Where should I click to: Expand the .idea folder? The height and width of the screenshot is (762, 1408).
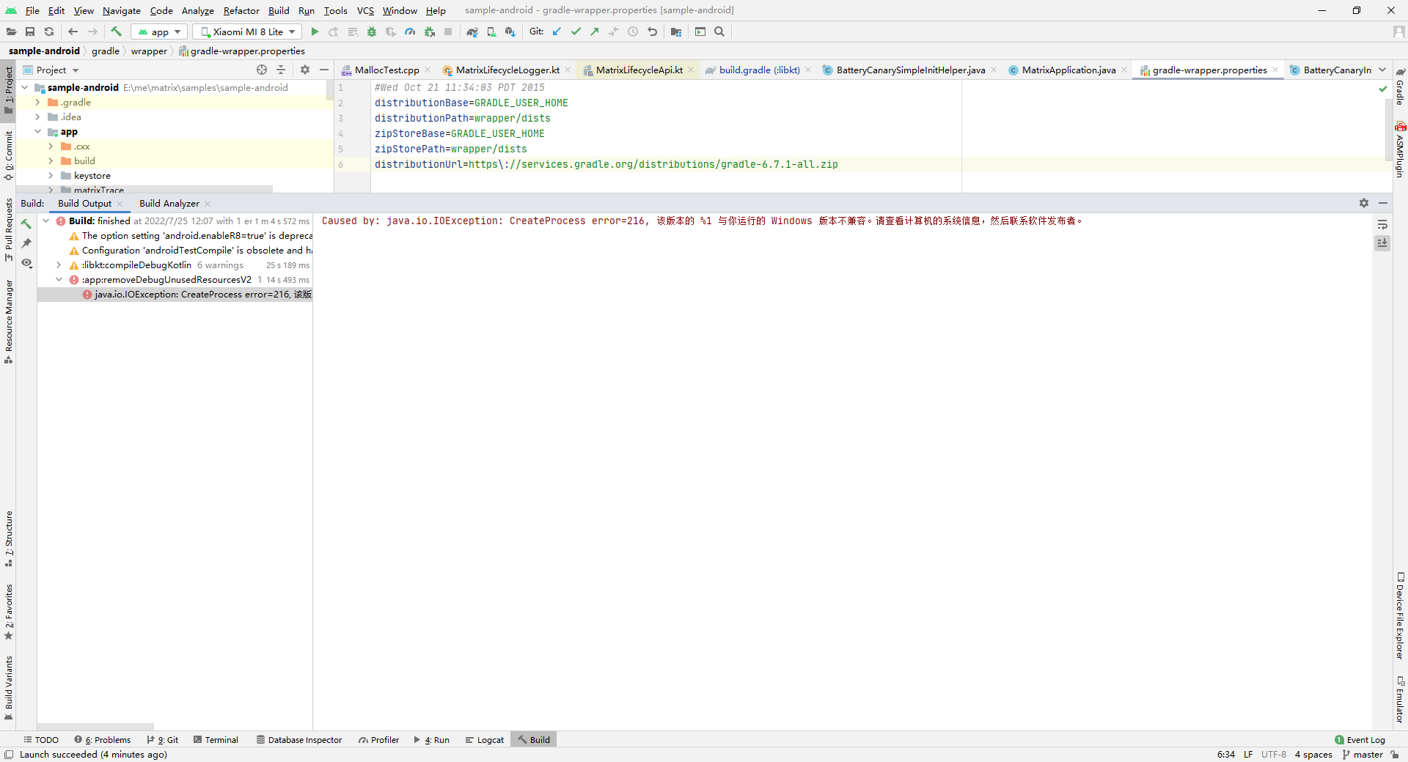tap(37, 117)
